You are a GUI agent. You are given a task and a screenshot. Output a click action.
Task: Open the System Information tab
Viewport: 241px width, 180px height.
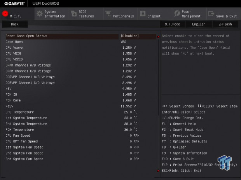coord(52,14)
